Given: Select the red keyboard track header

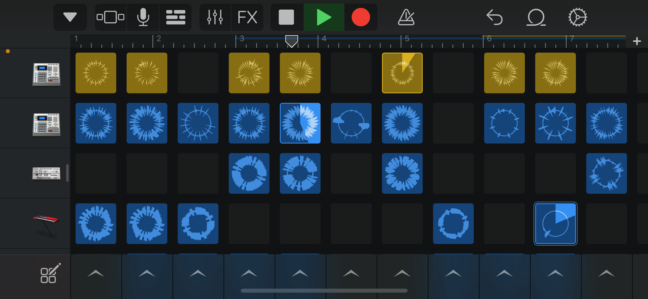Looking at the screenshot, I should [46, 224].
